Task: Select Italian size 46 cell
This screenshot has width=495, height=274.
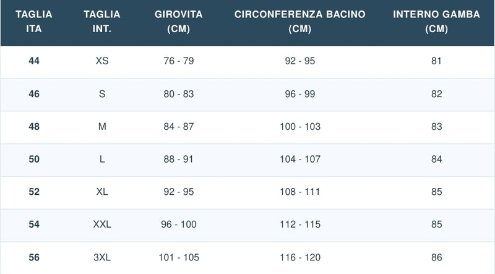Action: pyautogui.click(x=34, y=94)
